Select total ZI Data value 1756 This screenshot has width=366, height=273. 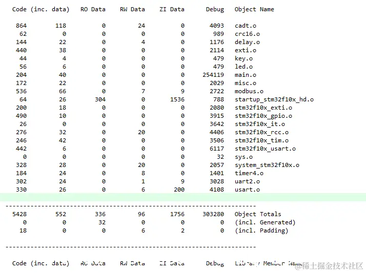coord(177,214)
